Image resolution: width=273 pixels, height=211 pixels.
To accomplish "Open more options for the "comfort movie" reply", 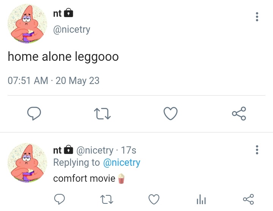I will [x=257, y=150].
